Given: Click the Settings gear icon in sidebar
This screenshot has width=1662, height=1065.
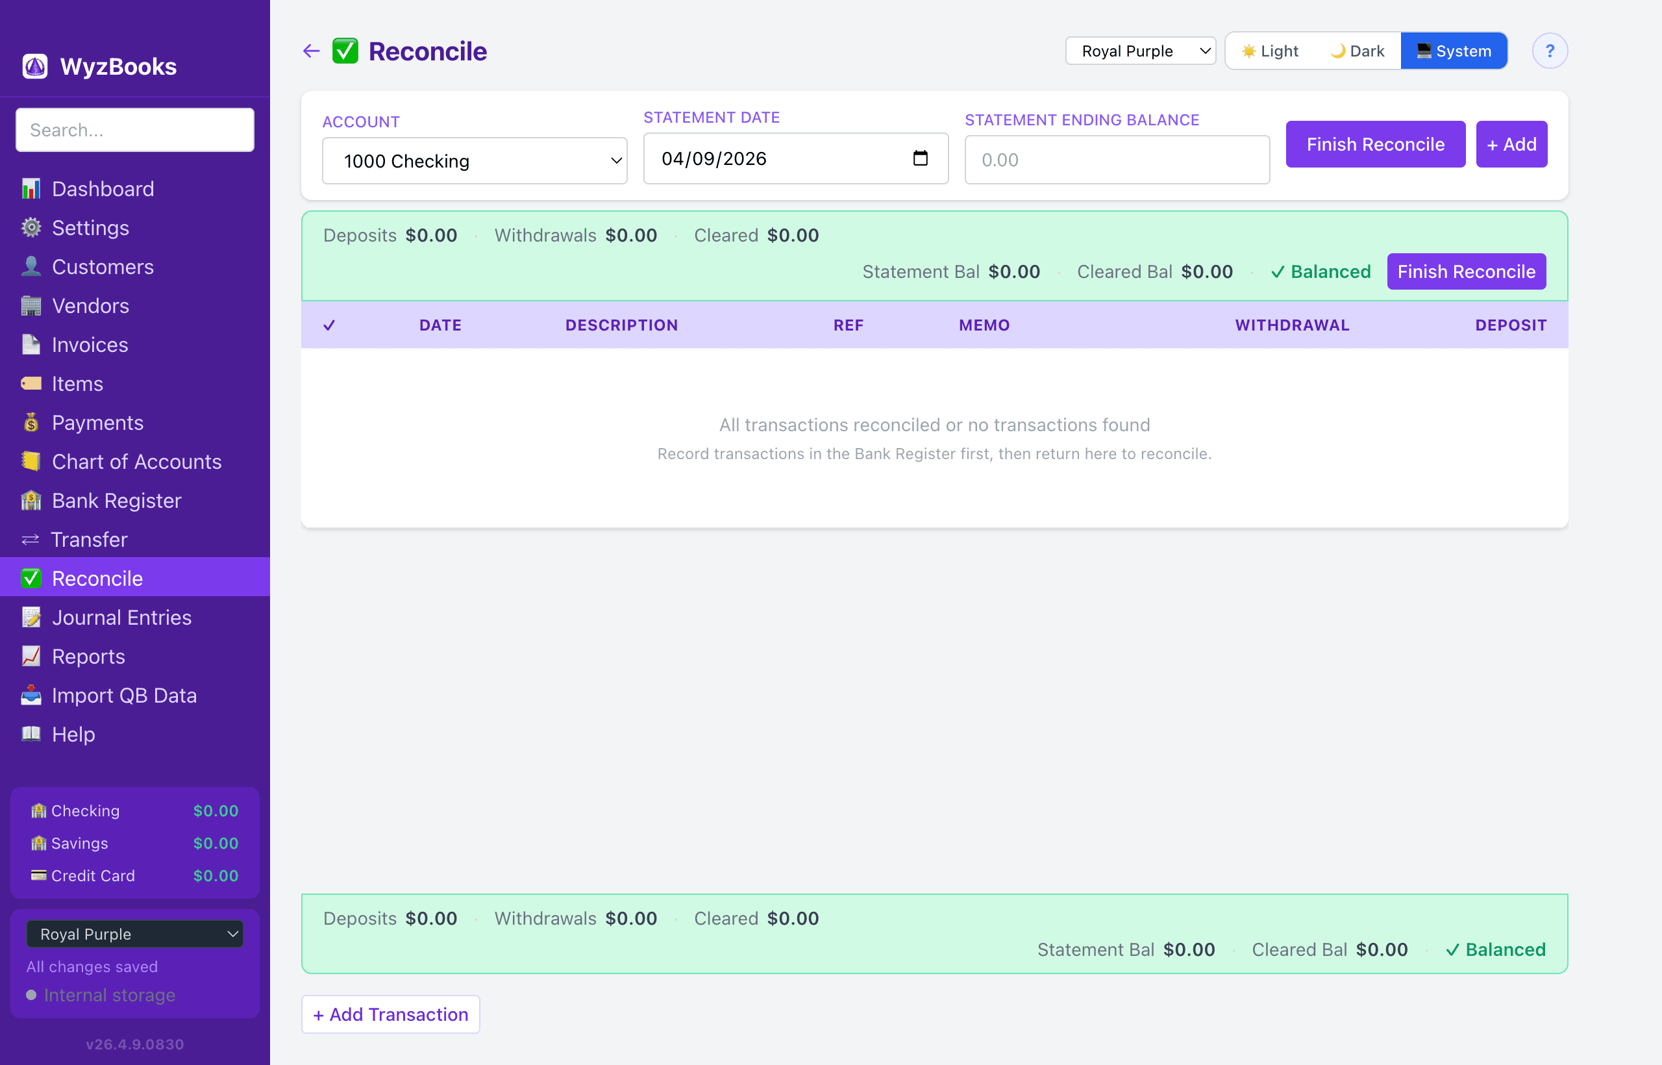Looking at the screenshot, I should [x=31, y=227].
